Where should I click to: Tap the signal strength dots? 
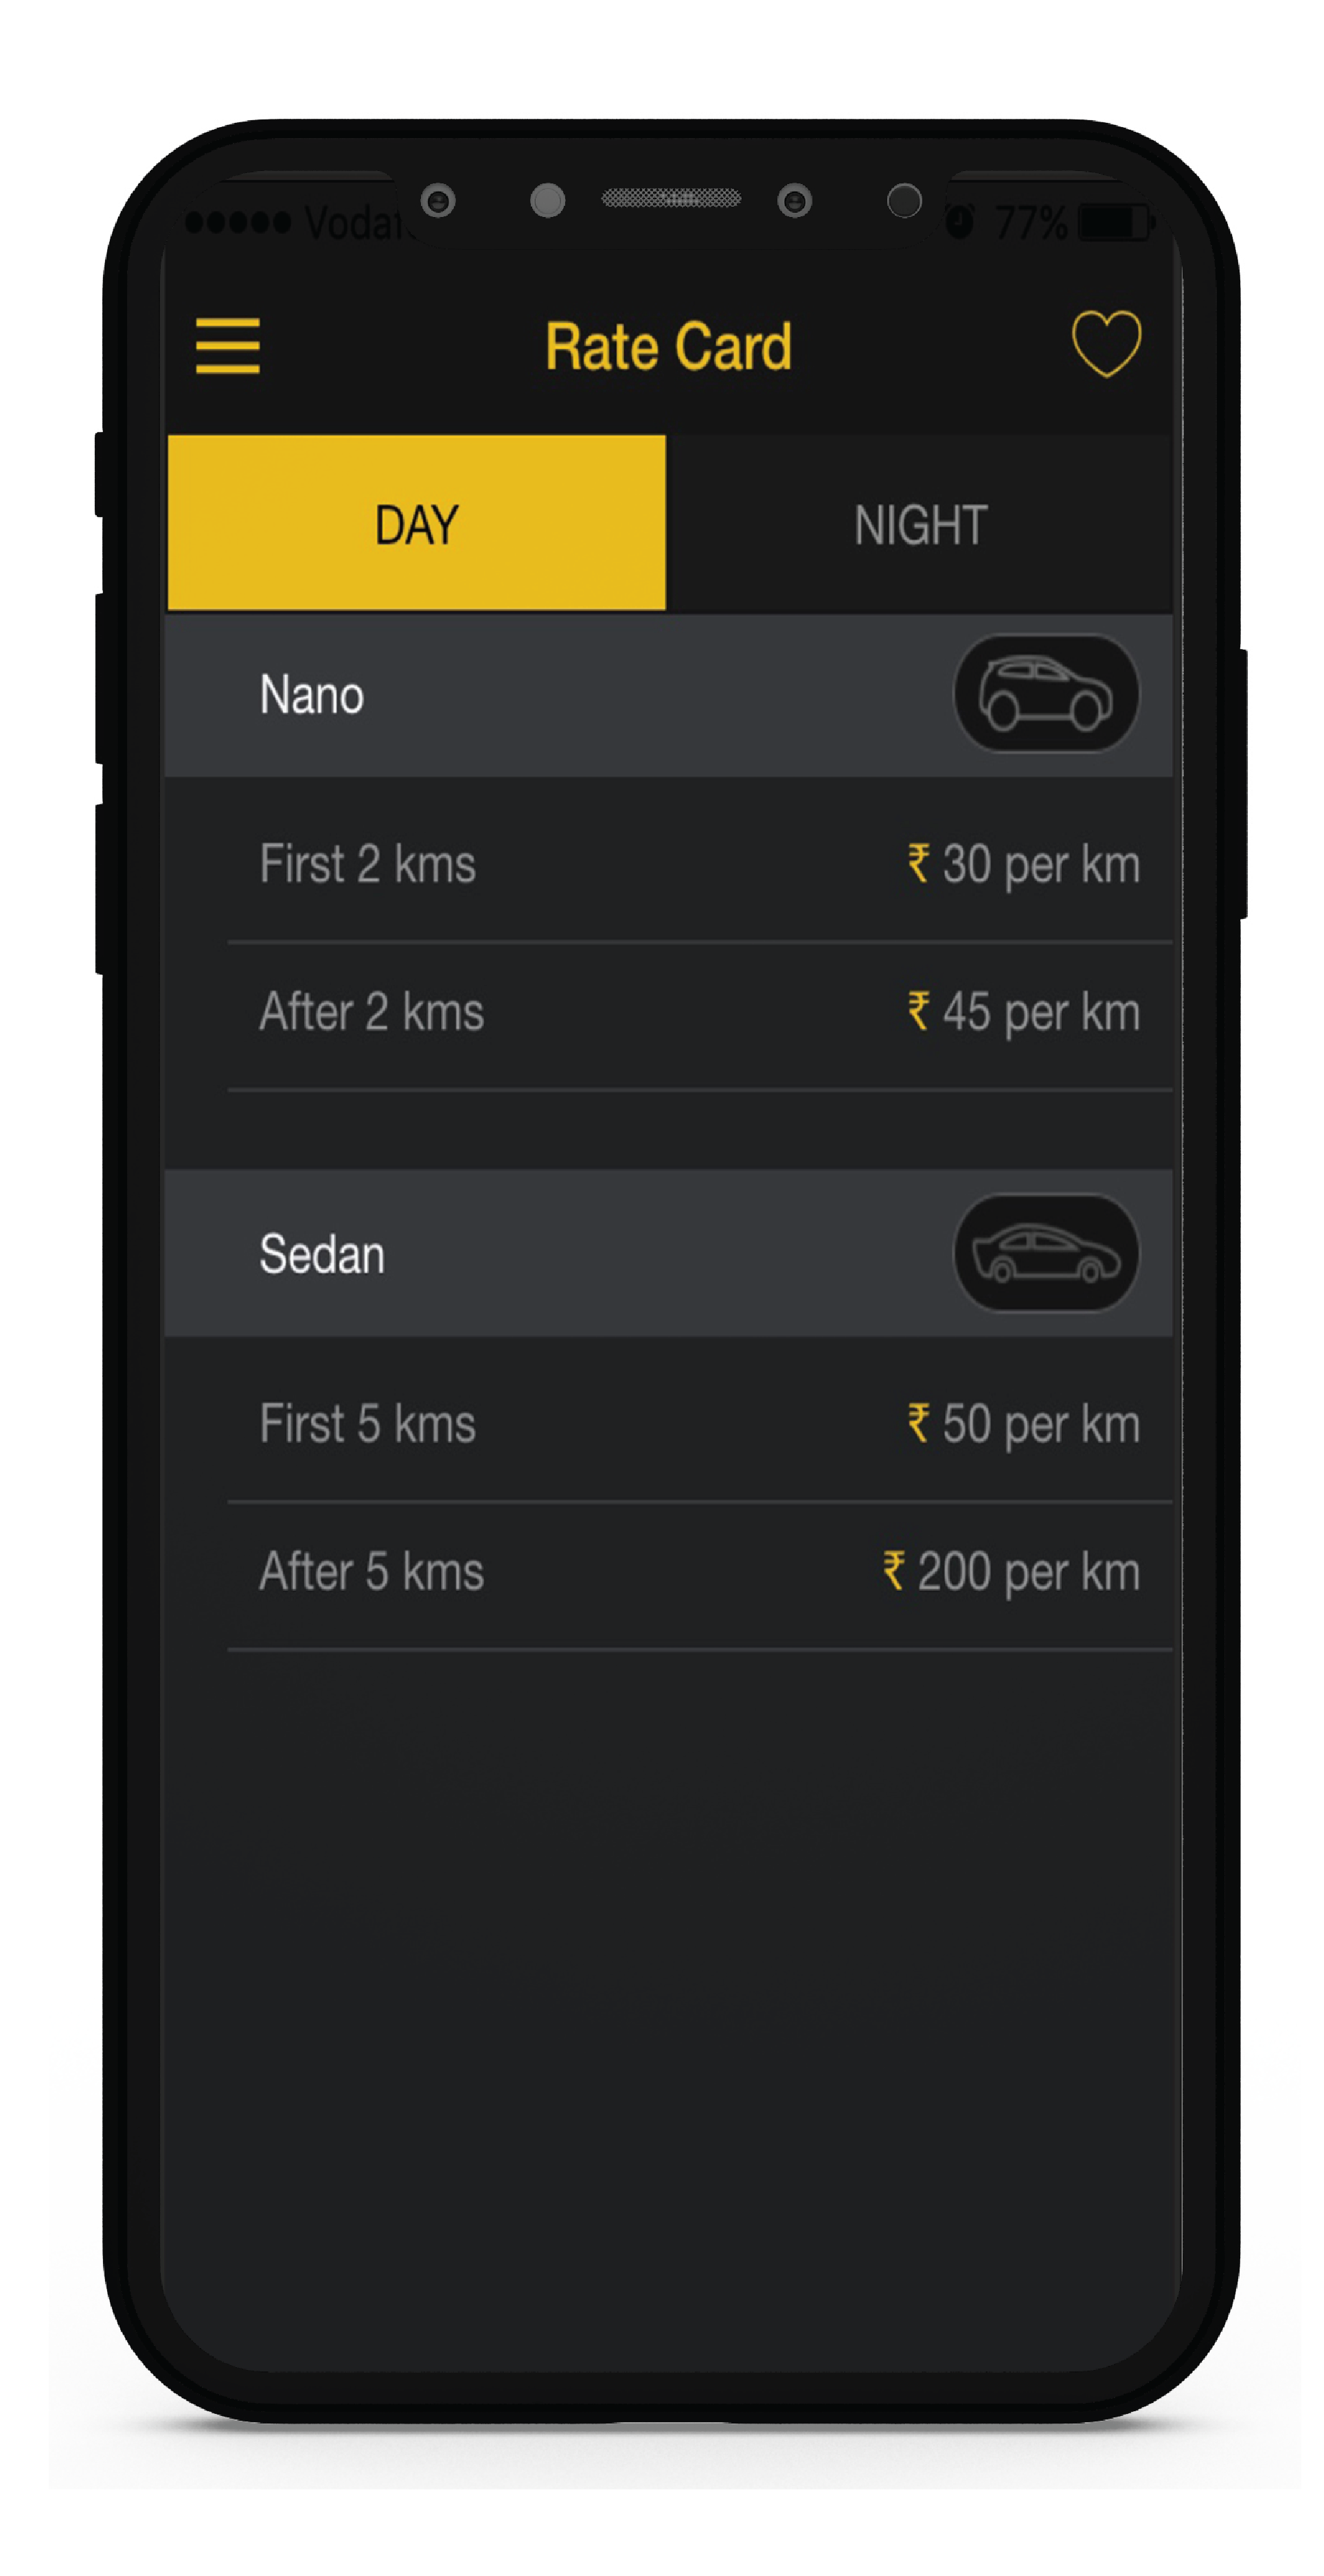[x=238, y=222]
